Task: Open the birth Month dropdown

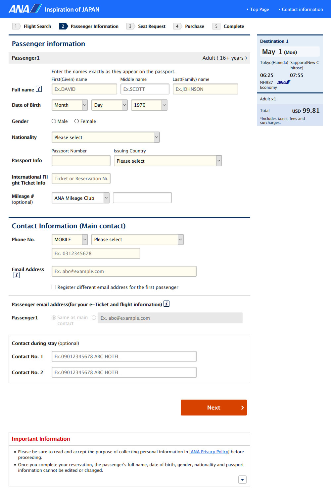Action: pos(70,105)
